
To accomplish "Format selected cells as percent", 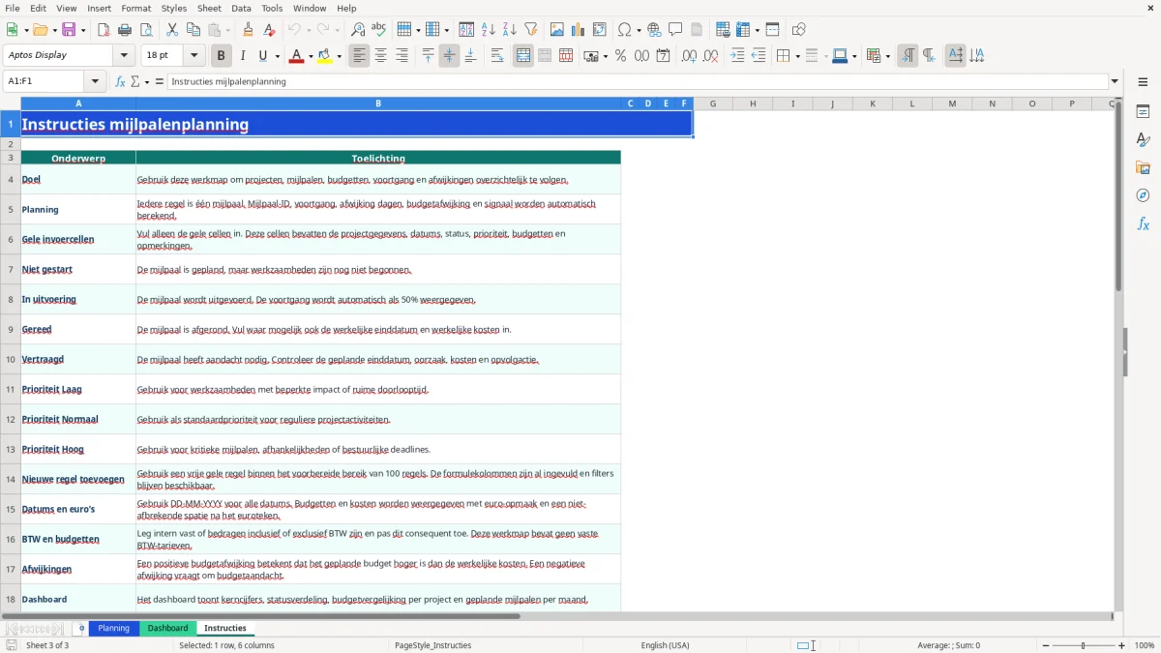I will click(x=620, y=56).
